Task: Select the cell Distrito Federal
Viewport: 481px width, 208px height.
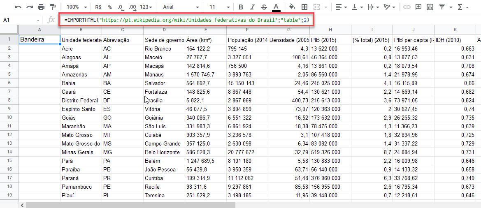Action: pyautogui.click(x=81, y=100)
